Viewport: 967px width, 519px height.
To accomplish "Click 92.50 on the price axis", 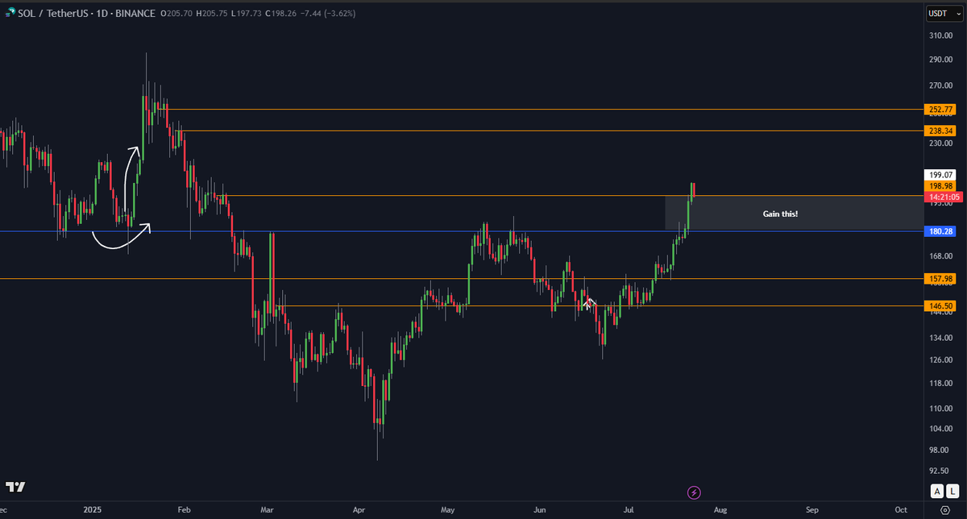I will click(940, 471).
